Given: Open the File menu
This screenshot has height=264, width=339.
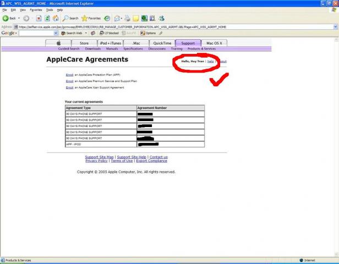Looking at the screenshot, I should coord(4,10).
